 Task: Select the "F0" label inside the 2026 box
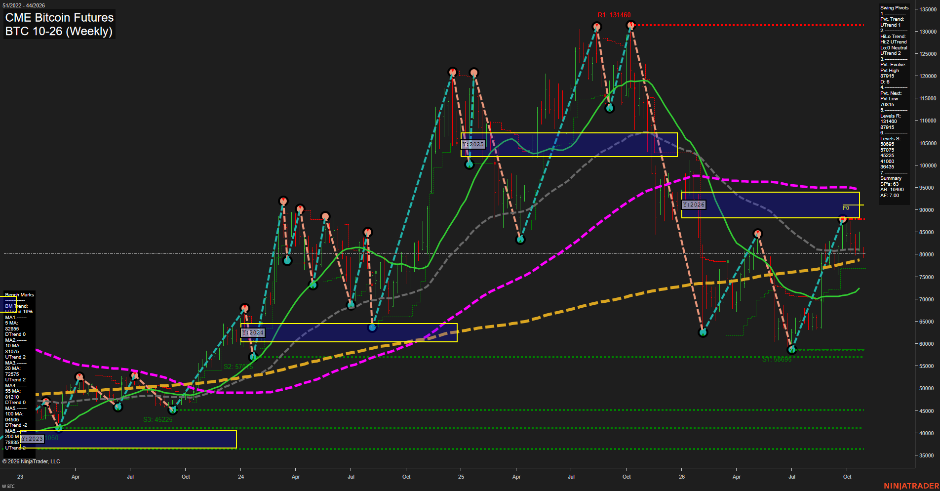pos(846,208)
